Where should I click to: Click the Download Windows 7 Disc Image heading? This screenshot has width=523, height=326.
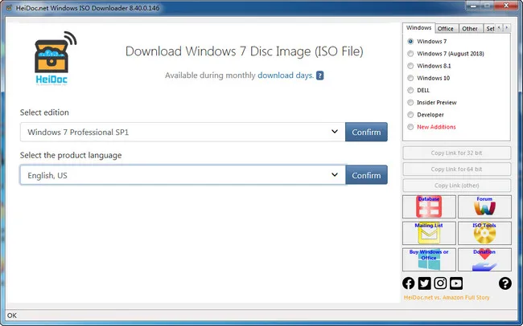[x=244, y=51]
